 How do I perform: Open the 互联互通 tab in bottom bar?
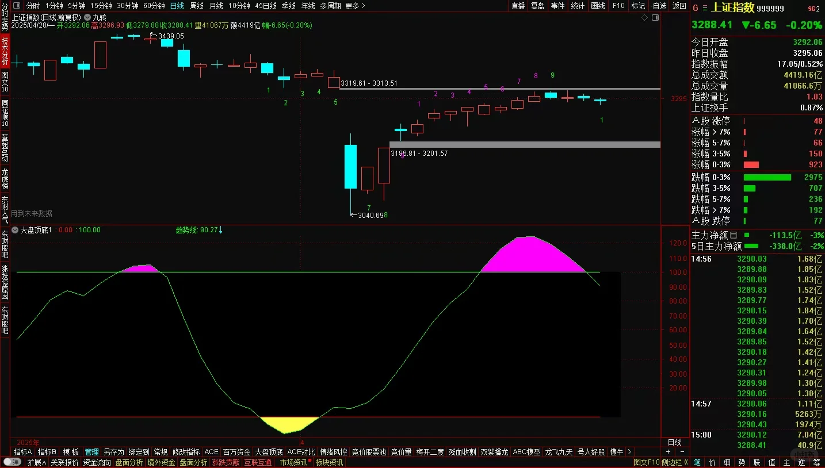coord(258,462)
